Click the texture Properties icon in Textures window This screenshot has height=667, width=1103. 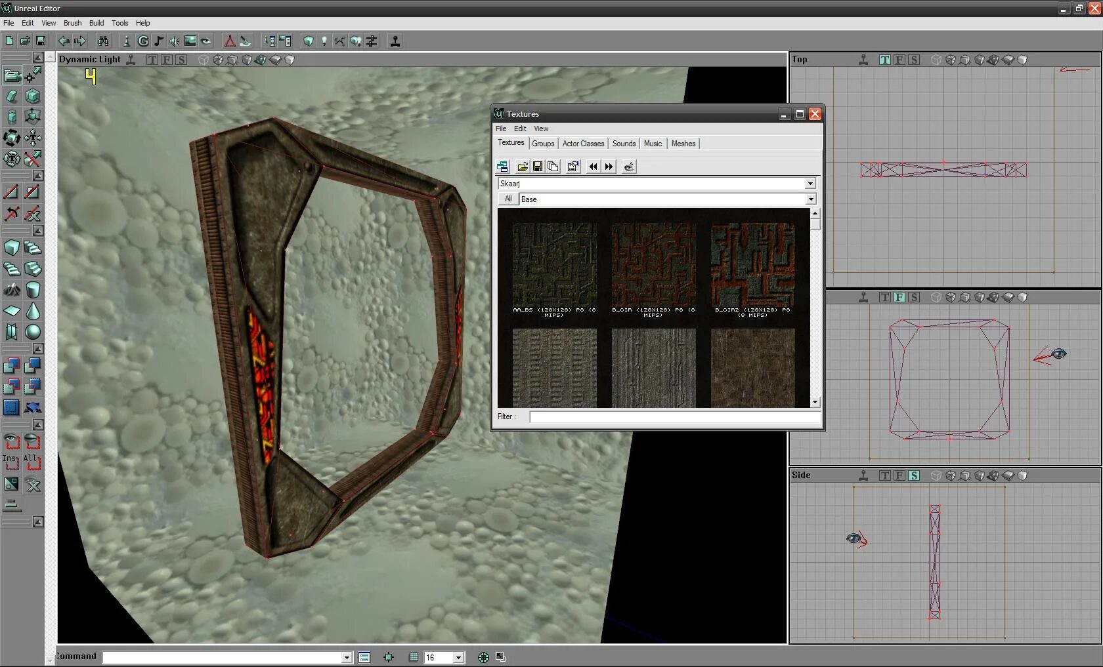tap(573, 167)
